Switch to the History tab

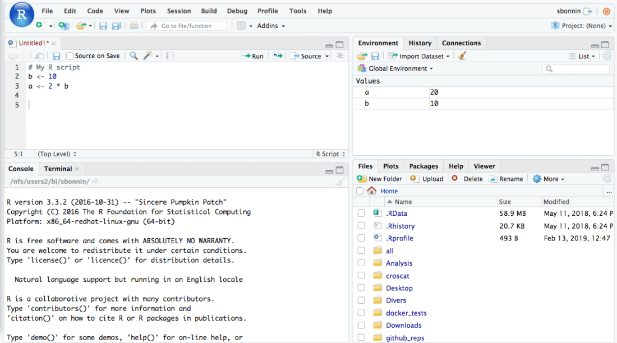click(x=420, y=43)
